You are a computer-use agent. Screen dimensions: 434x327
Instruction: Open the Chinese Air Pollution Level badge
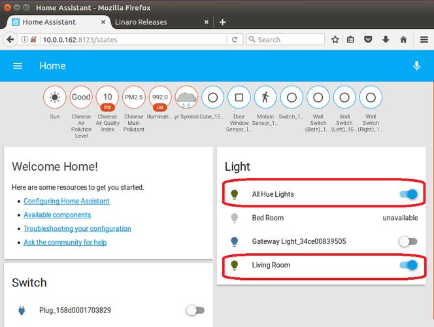pos(81,97)
